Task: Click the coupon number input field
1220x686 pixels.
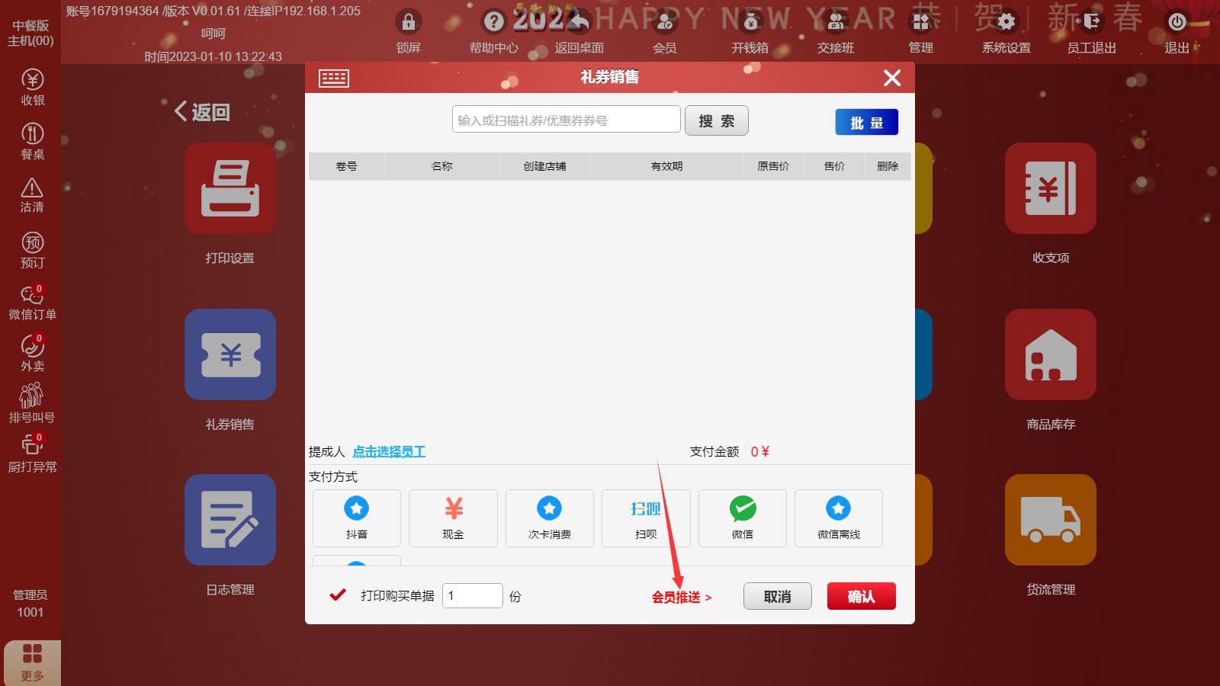Action: click(566, 120)
